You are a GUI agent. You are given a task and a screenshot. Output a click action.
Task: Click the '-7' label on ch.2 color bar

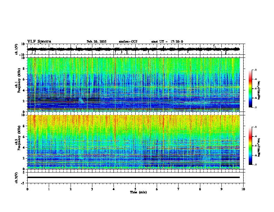(255, 165)
